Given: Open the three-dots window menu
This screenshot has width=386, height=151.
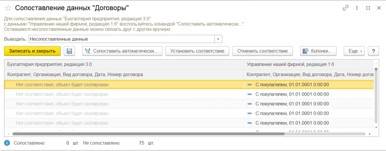Looking at the screenshot, I should click(x=357, y=8).
